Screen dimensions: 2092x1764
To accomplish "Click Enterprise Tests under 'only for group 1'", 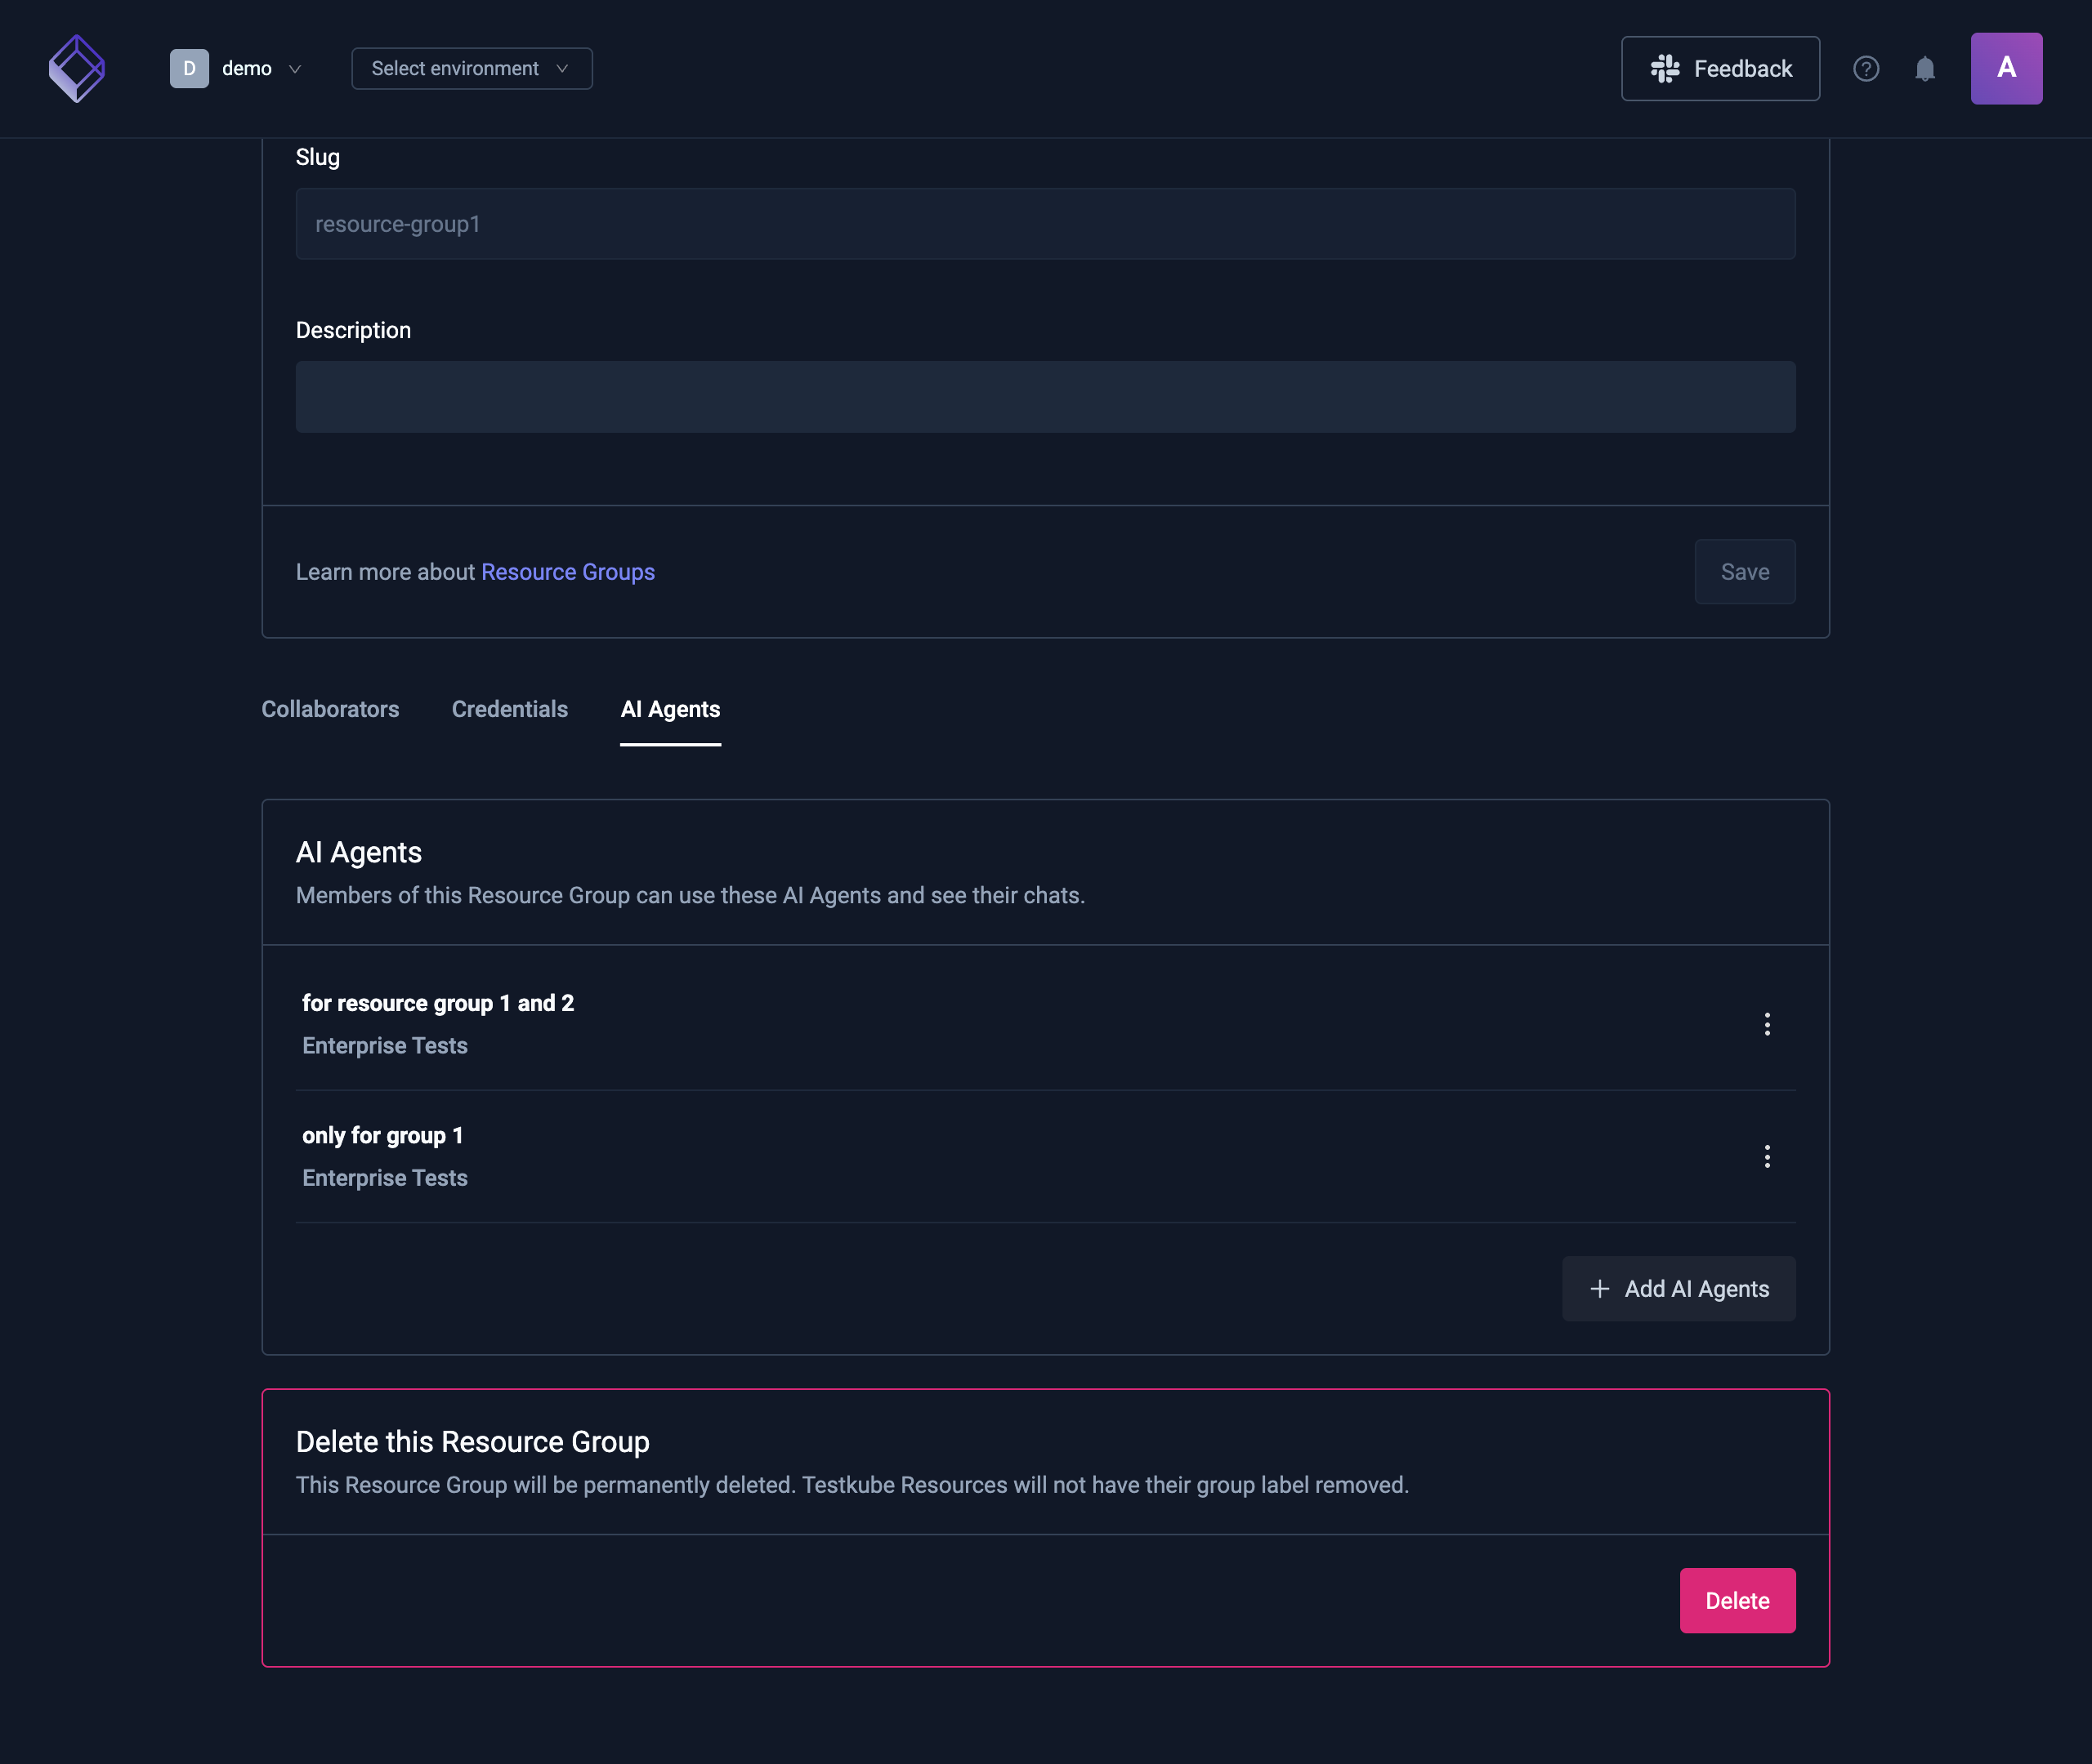I will [x=384, y=1178].
